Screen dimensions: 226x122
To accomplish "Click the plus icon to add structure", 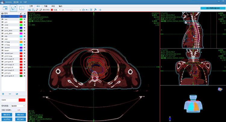I will 3,94.
